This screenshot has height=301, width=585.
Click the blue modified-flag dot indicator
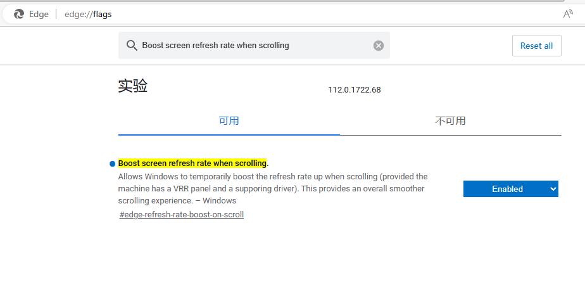click(x=112, y=163)
